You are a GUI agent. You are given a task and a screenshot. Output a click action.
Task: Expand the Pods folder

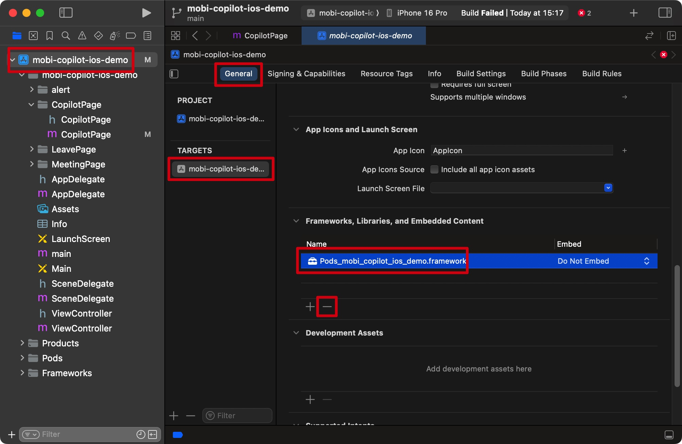tap(22, 358)
